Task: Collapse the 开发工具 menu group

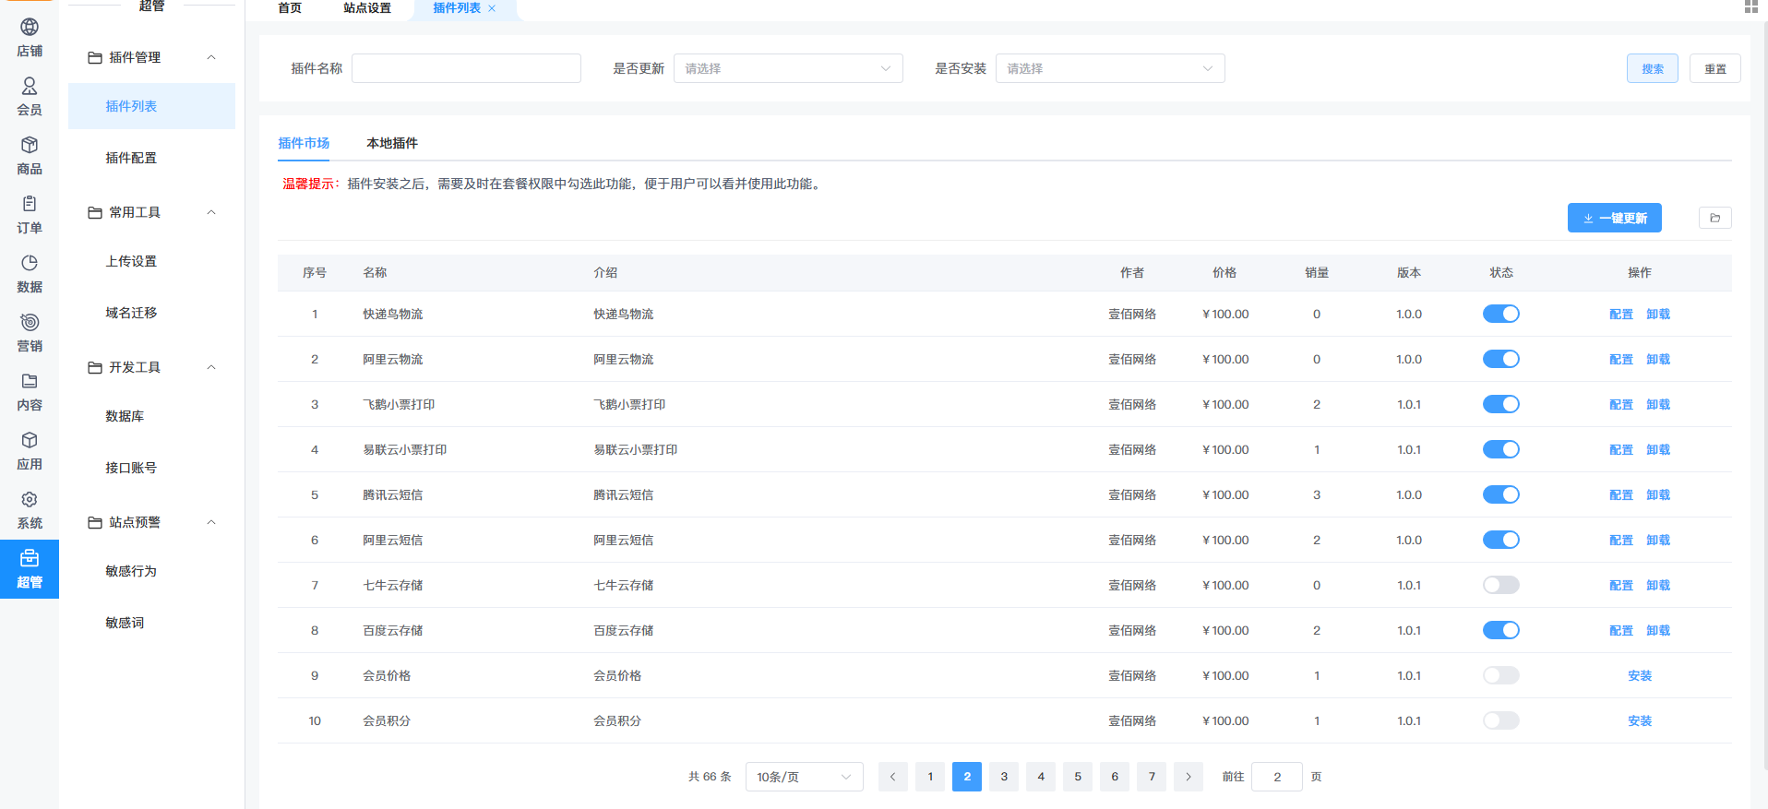Action: point(211,367)
